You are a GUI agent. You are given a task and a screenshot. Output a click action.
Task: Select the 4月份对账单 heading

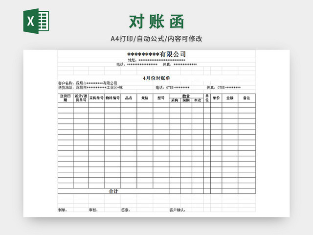(156, 78)
